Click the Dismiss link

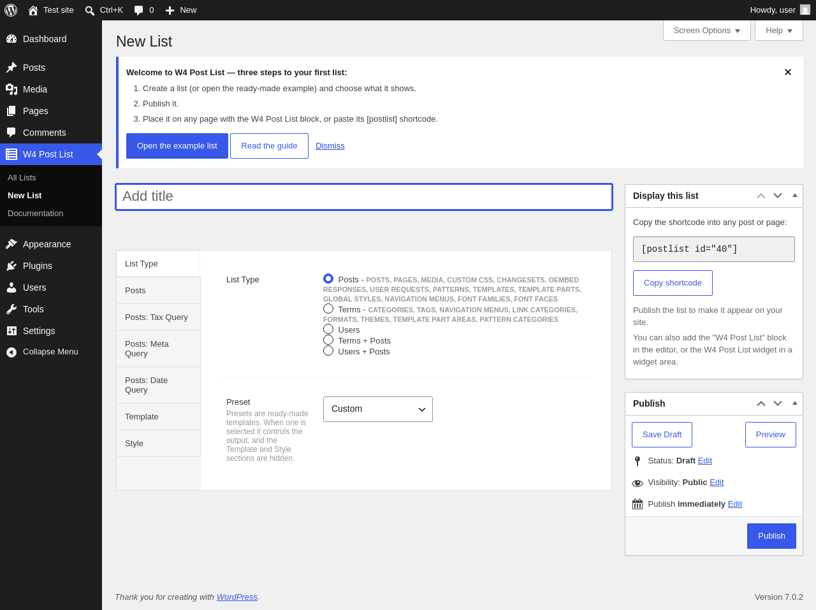point(330,146)
